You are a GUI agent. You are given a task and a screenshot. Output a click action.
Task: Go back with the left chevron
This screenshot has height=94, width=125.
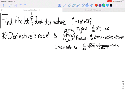tap(3, 5)
